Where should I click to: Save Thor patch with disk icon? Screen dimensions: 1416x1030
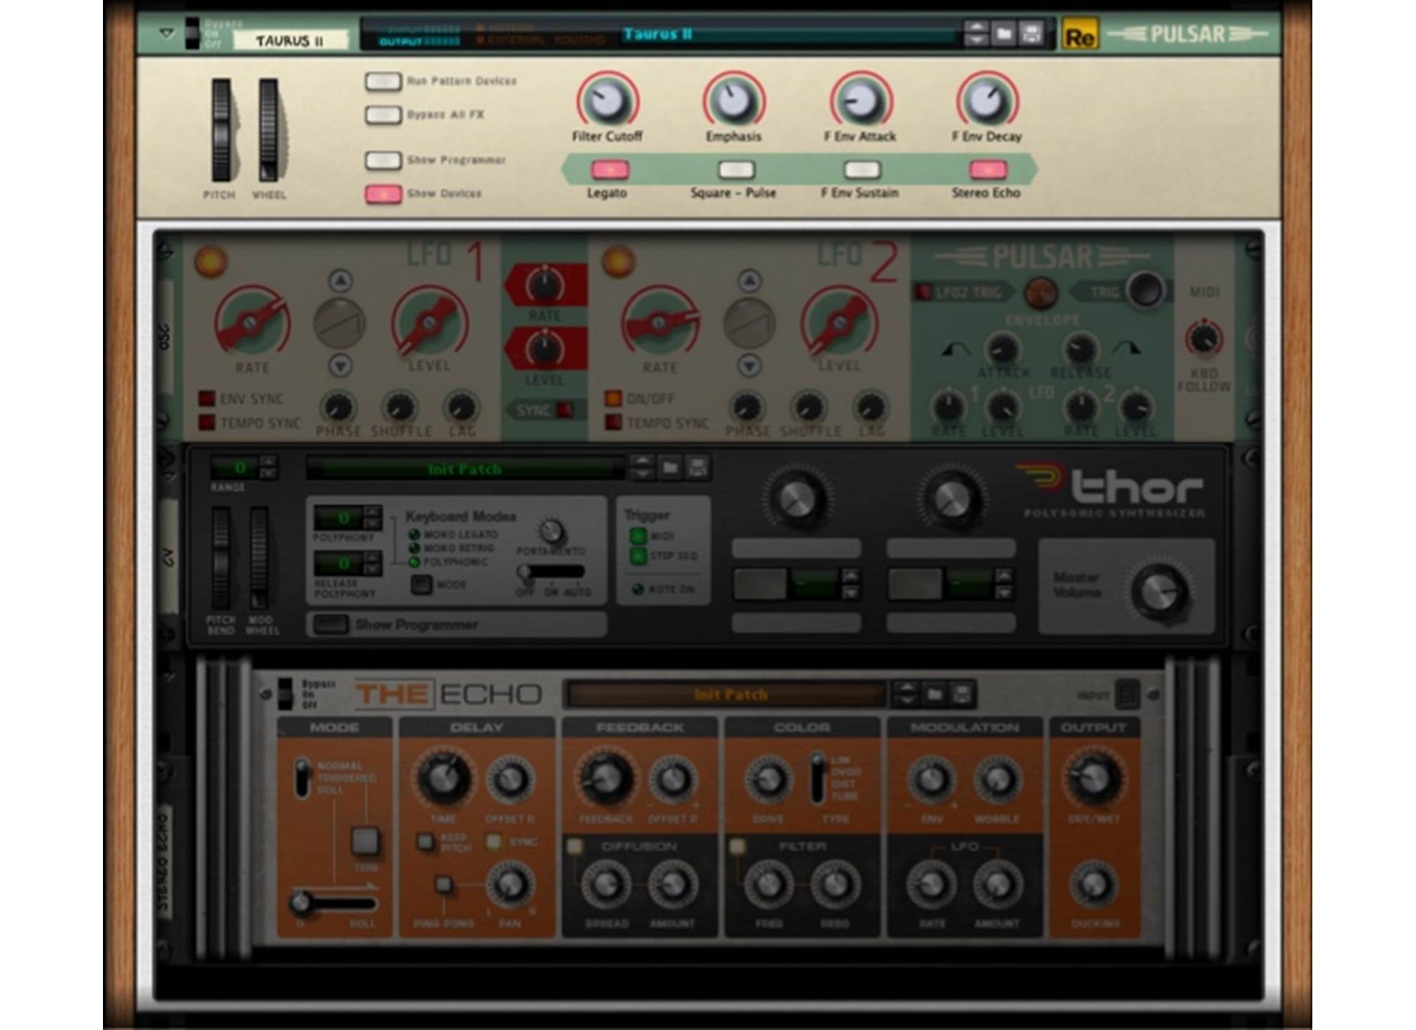[697, 468]
